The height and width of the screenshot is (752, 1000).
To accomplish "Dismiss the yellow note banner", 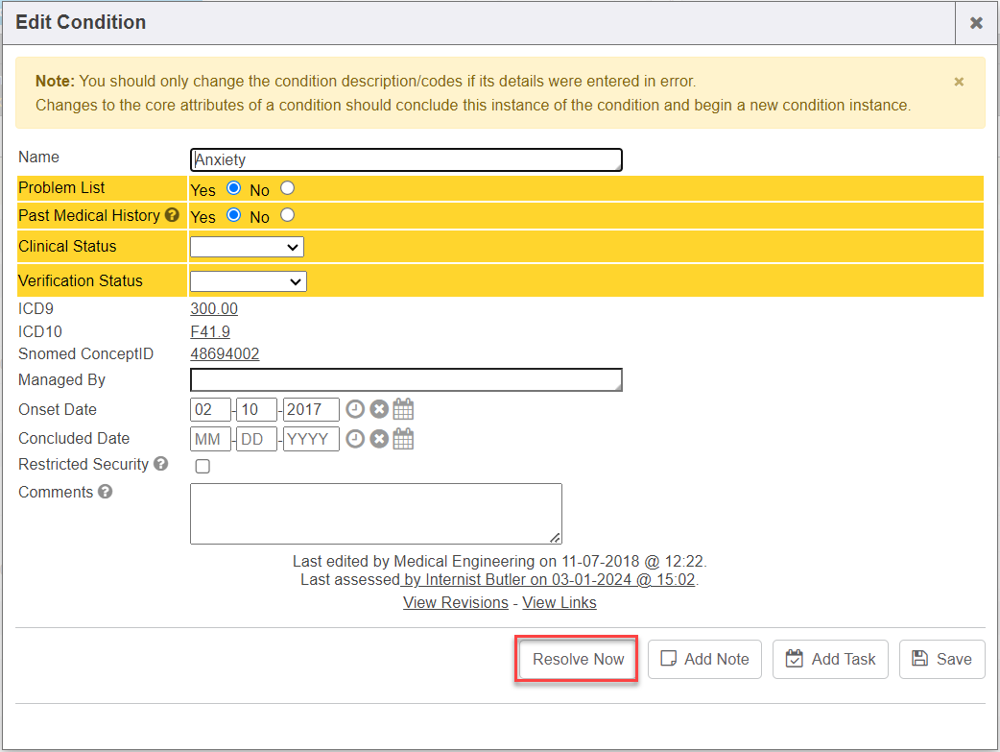I will coord(959,83).
